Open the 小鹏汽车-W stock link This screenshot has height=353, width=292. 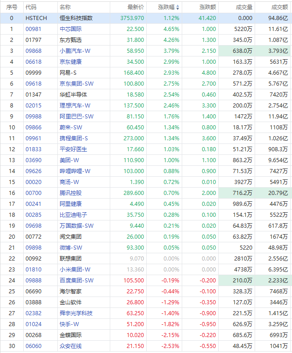(75, 51)
